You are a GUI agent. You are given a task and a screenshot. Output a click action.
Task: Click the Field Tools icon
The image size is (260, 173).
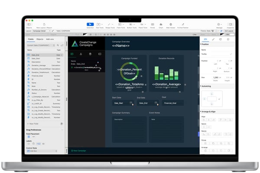pyautogui.click(x=120, y=24)
